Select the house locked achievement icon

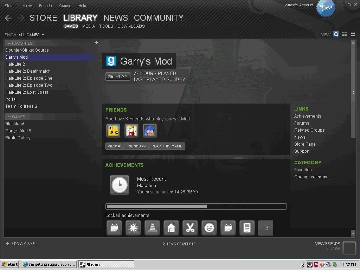171,228
